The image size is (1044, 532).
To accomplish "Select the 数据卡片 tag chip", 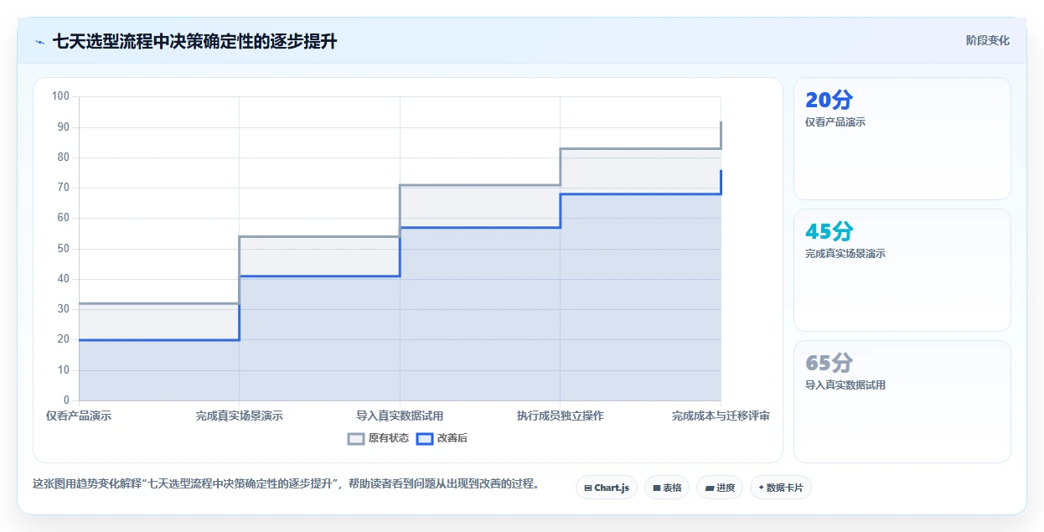I will pyautogui.click(x=781, y=488).
